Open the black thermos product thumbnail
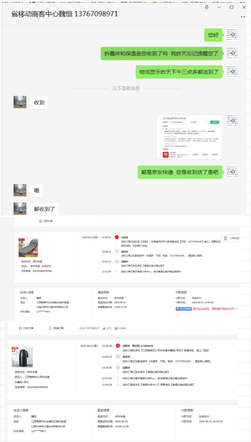251x442 pixels. pyautogui.click(x=22, y=357)
